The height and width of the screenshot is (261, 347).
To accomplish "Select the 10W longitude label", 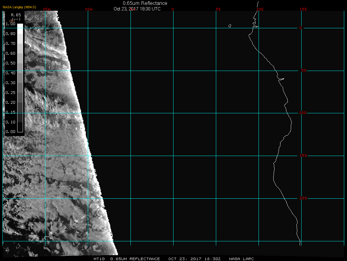I will click(x=88, y=9).
